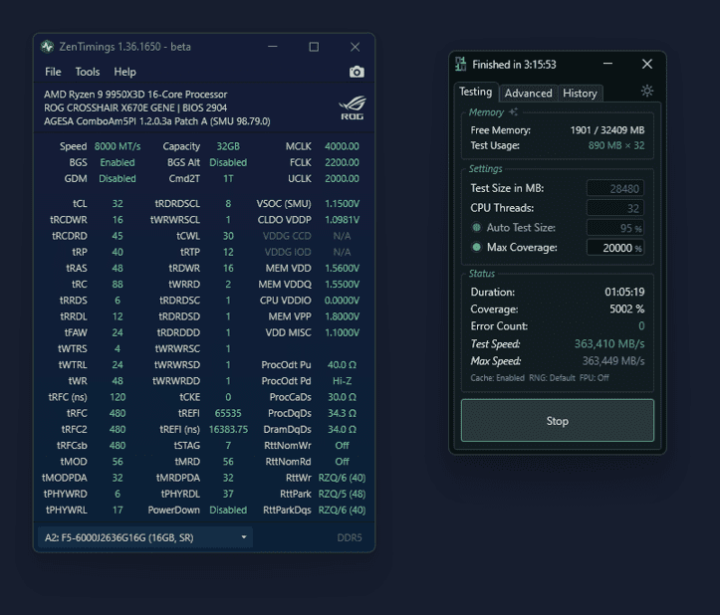Click the ROG CROSSHAIR X670E GENE BIOS line
Viewport: 720px width, 615px height.
(135, 107)
